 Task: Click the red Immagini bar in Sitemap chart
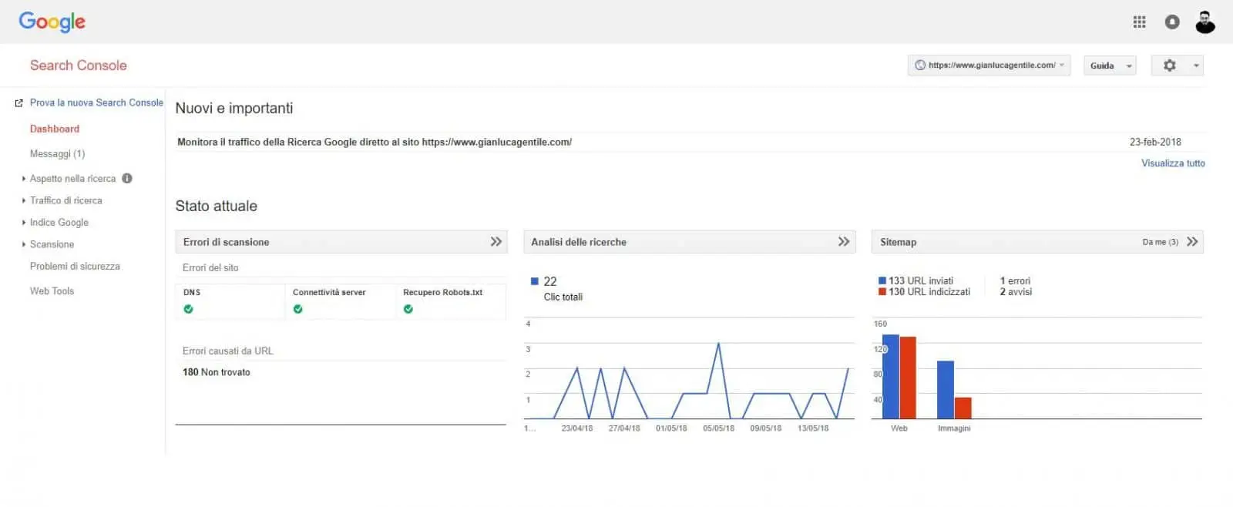click(963, 408)
